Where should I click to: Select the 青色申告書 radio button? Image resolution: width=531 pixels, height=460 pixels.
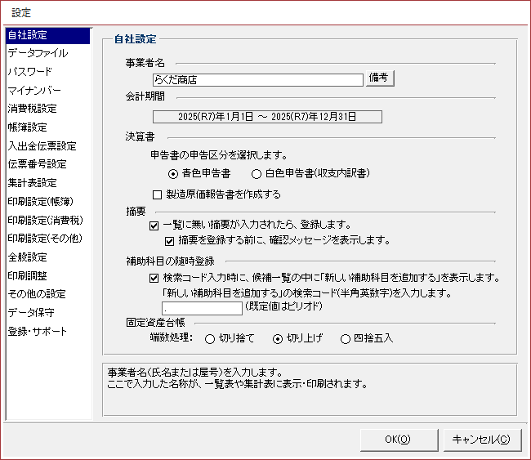(173, 173)
